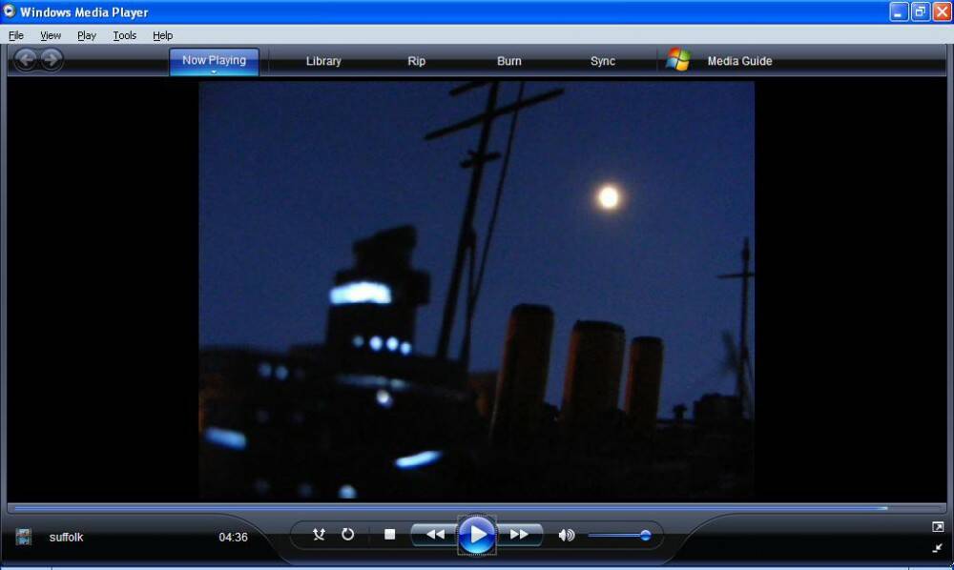954x570 pixels.
Task: Click the Forward navigation arrow
Action: tap(52, 60)
